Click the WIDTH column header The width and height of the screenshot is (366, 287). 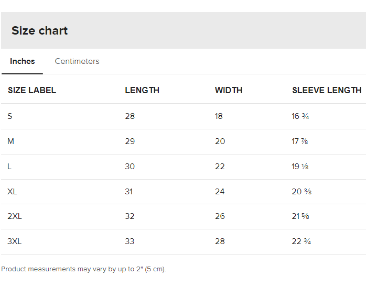click(229, 90)
